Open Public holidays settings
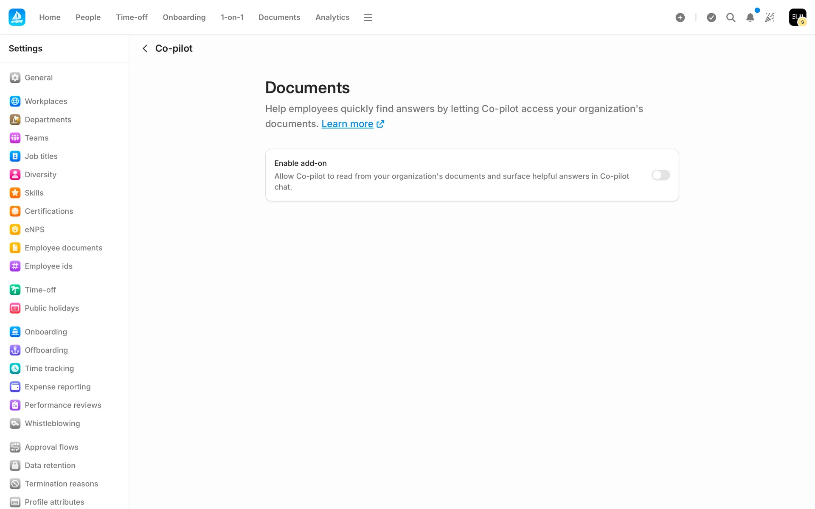 [51, 308]
